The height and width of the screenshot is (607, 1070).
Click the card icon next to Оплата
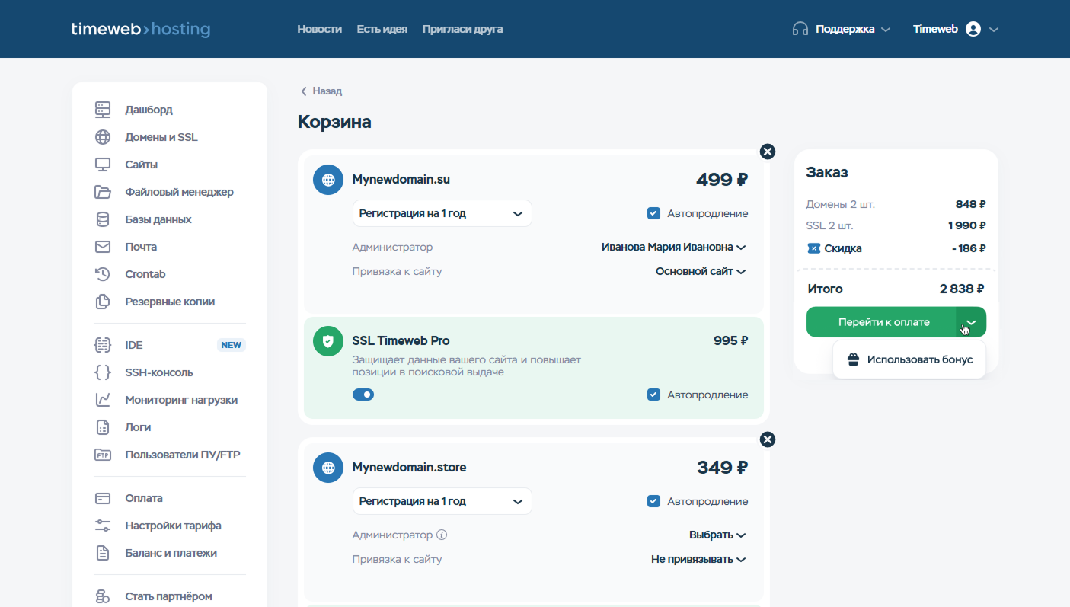(x=103, y=498)
